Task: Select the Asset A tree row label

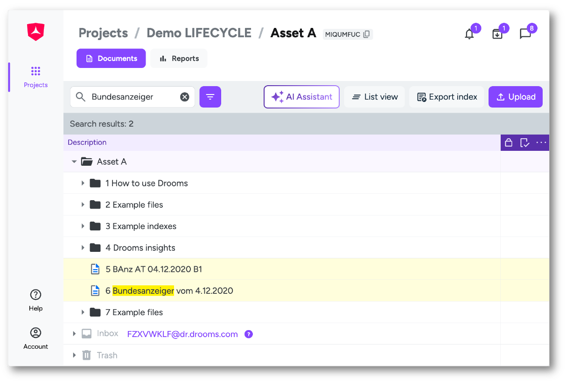Action: [x=112, y=162]
